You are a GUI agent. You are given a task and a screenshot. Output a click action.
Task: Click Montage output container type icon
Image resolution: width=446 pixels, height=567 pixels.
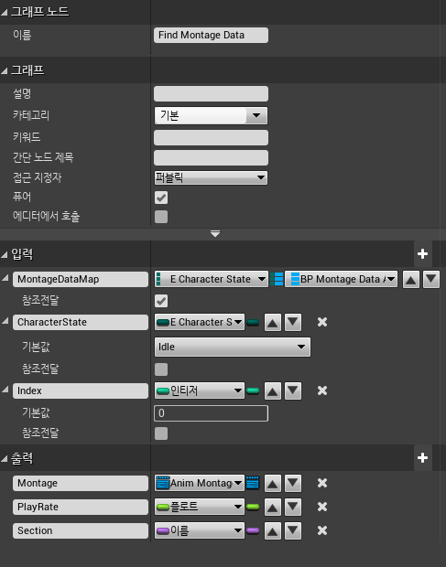click(x=253, y=483)
